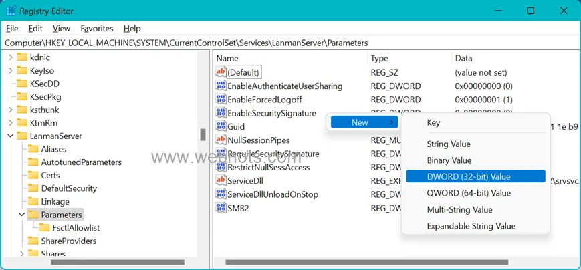The height and width of the screenshot is (270, 581).
Task: Click the EnableSecuritySignature DWORD icon
Action: tap(221, 112)
